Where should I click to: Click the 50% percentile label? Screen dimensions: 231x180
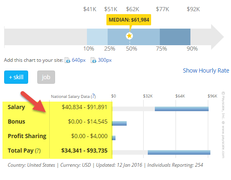132,49
